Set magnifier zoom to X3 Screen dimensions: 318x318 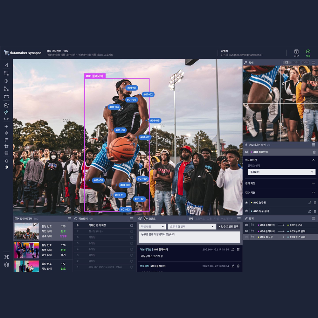tap(287, 62)
